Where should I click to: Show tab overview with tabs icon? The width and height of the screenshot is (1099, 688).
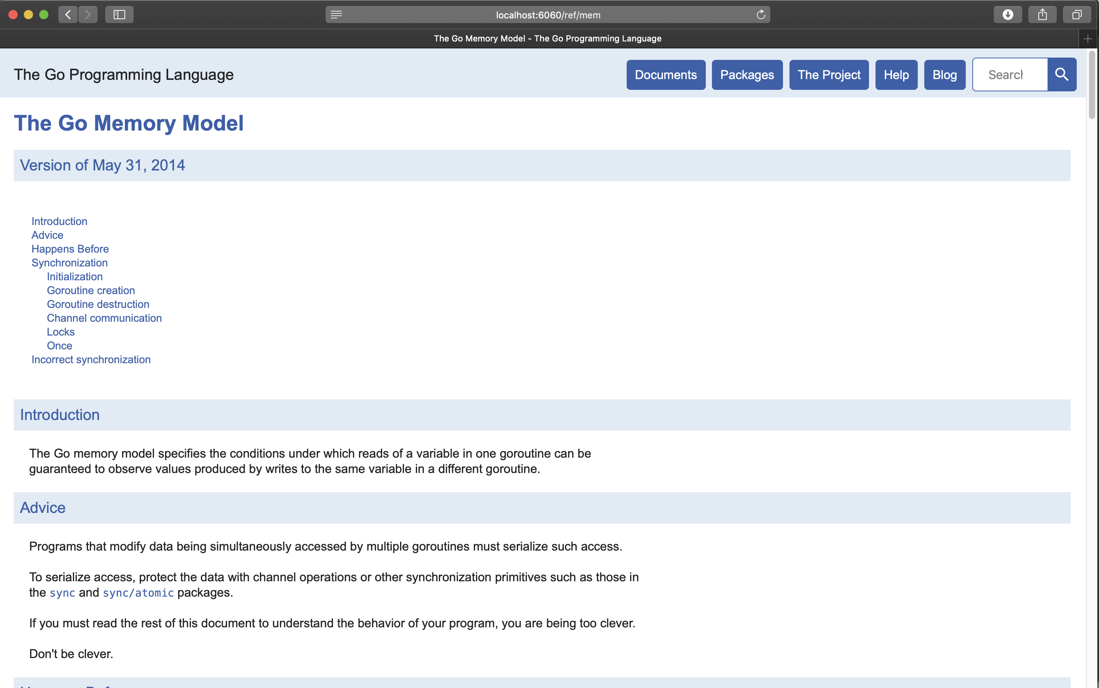click(1076, 15)
